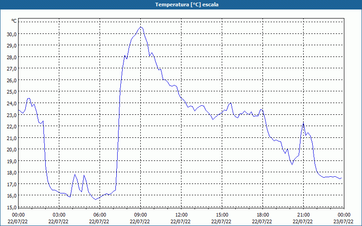
Task: Click the 12:00 time axis label
Action: (x=181, y=215)
